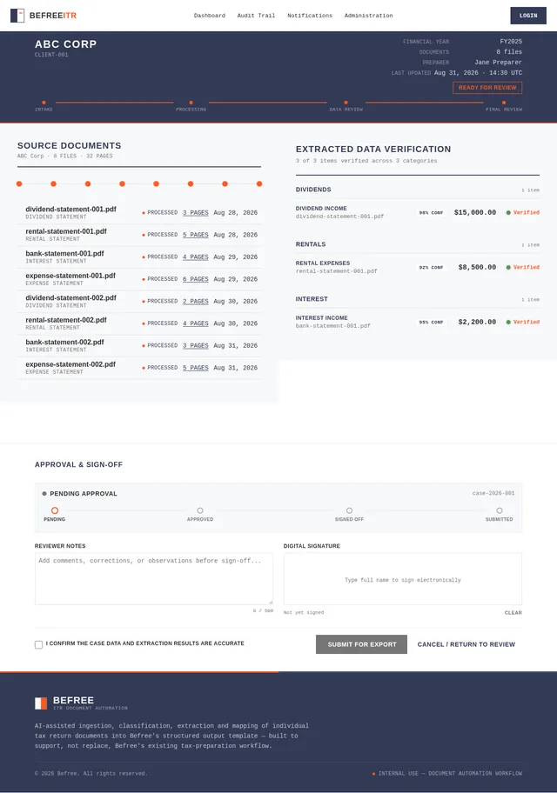Click the CLIENT-001 label under ABC Corp
This screenshot has height=793, width=557.
(51, 55)
